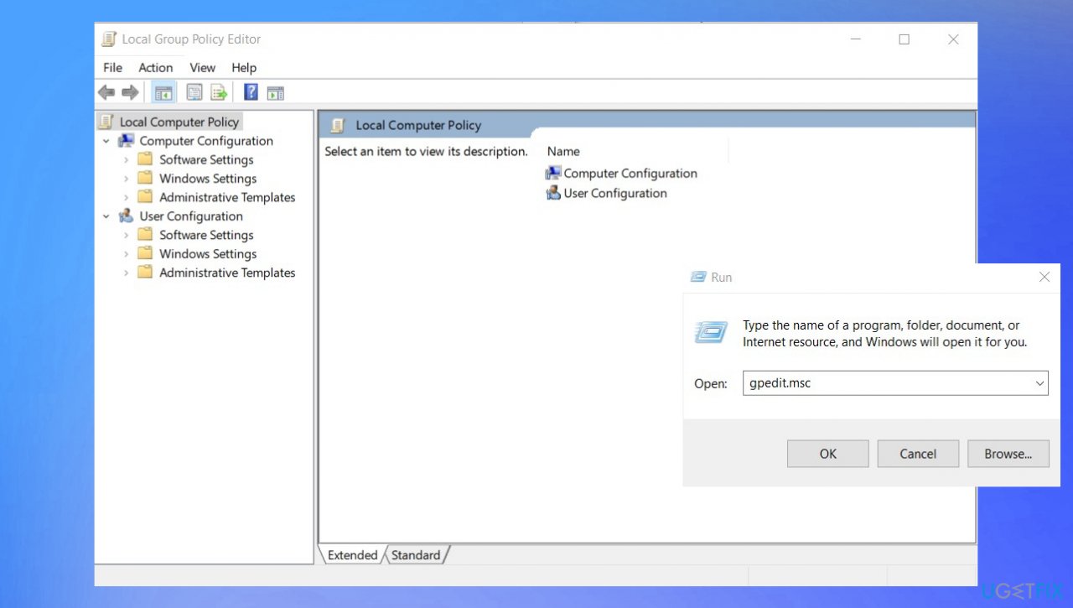Image resolution: width=1073 pixels, height=608 pixels.
Task: Click the Local Group Policy Editor title bar icon
Action: point(109,39)
